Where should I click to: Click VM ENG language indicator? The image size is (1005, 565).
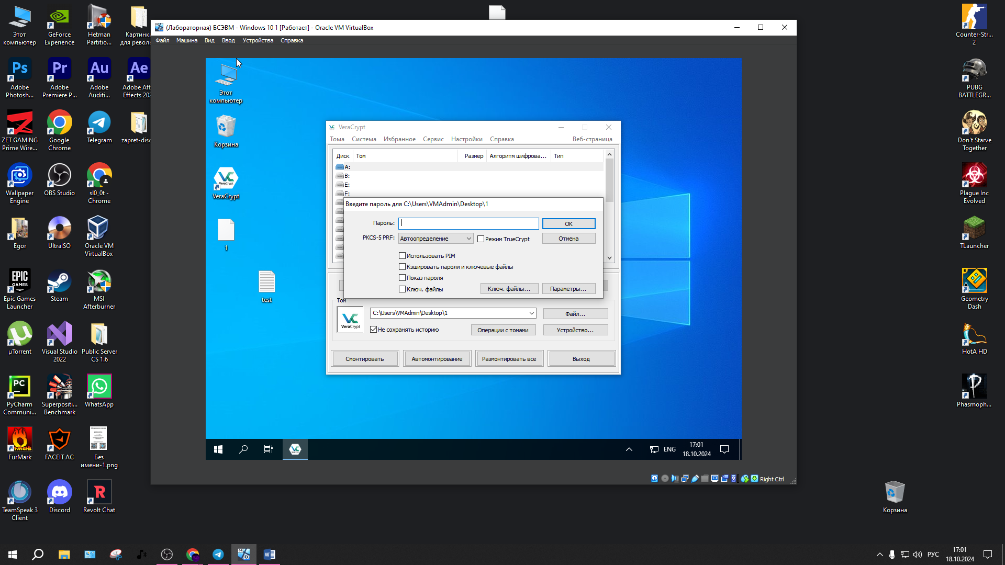[669, 449]
